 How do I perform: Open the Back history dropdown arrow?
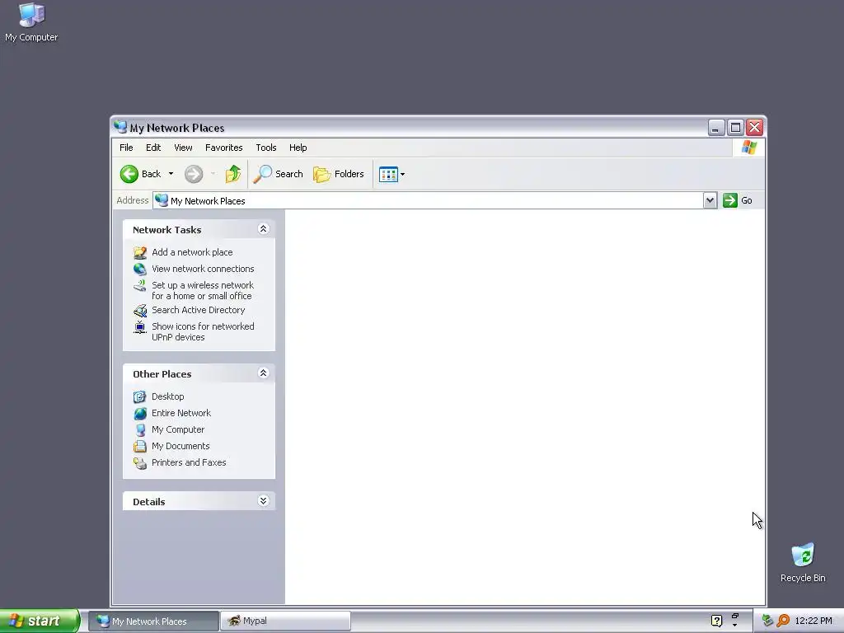coord(171,174)
